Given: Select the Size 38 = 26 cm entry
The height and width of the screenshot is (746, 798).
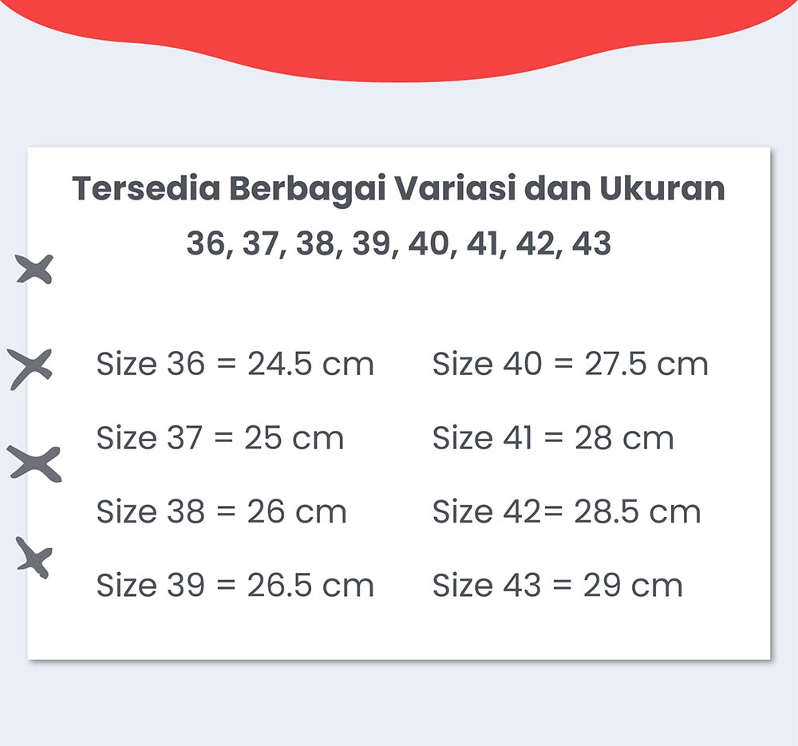Looking at the screenshot, I should (x=221, y=511).
